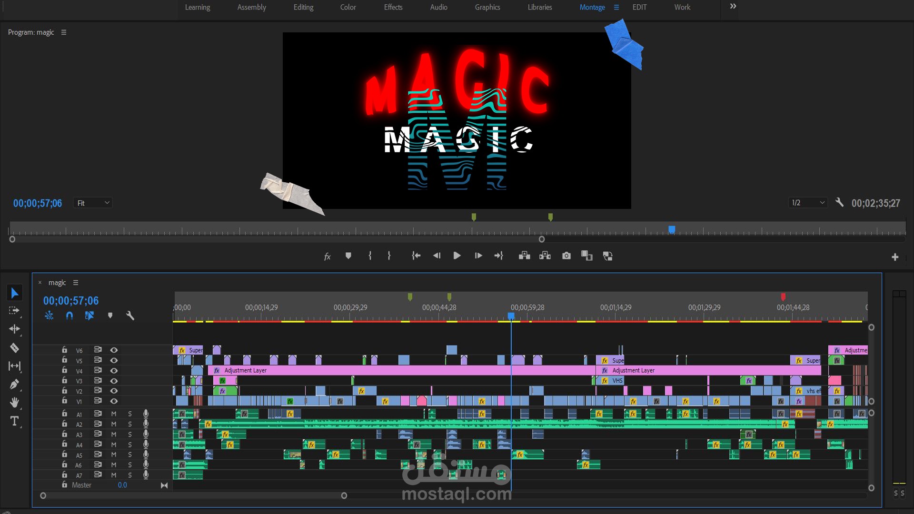Select the Pen tool
The image size is (914, 514).
point(14,385)
